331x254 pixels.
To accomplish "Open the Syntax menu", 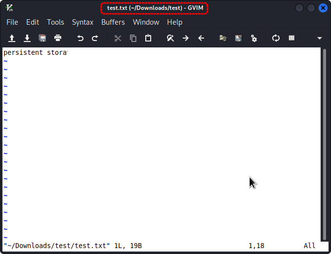I will 83,22.
